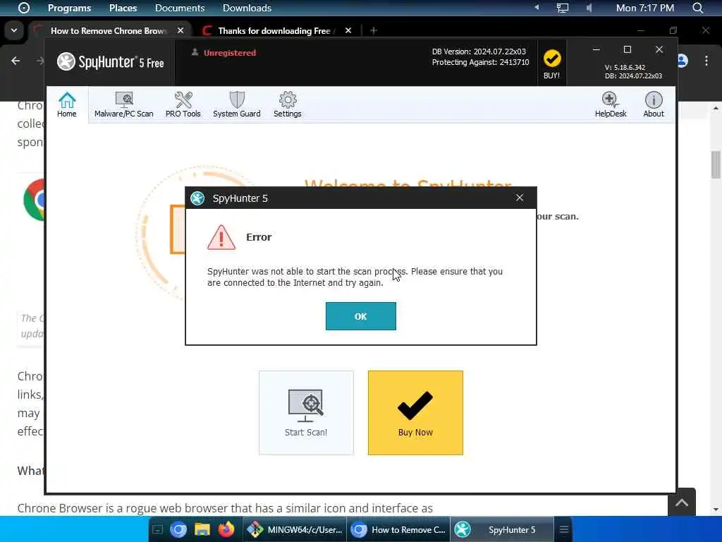
Task: Click the network display icon in top bar
Action: tap(562, 8)
